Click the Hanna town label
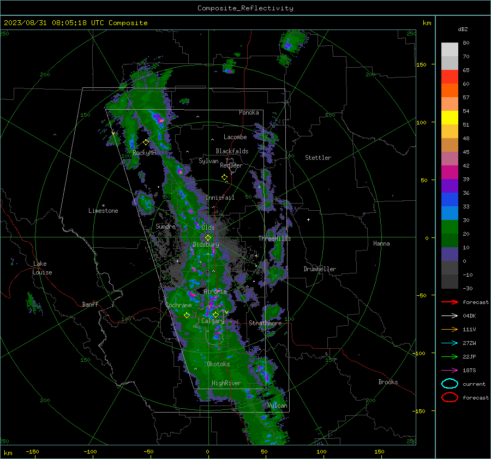The image size is (491, 459). pyautogui.click(x=381, y=243)
